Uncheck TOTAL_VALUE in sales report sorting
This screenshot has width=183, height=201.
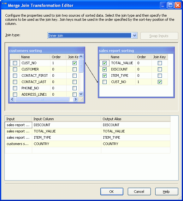[x=104, y=63]
